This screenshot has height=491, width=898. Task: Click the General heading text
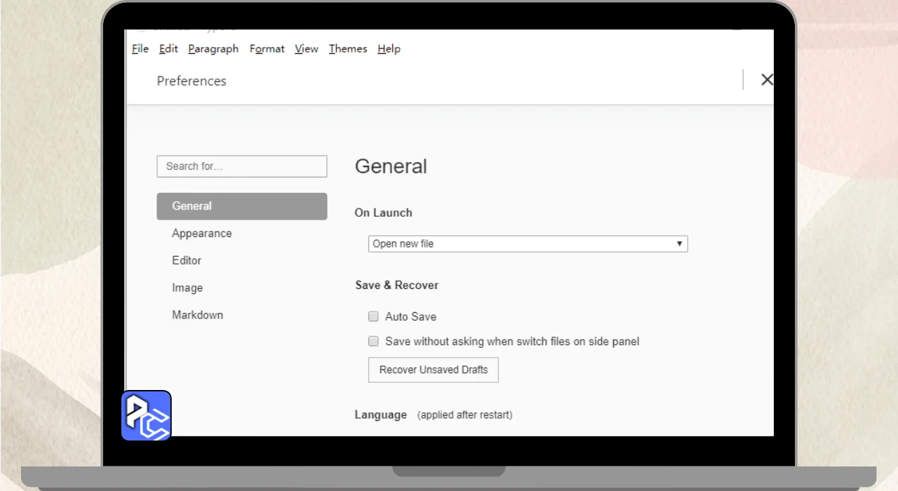[x=391, y=166]
